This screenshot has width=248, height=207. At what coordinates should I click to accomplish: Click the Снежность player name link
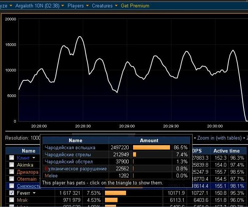click(29, 186)
